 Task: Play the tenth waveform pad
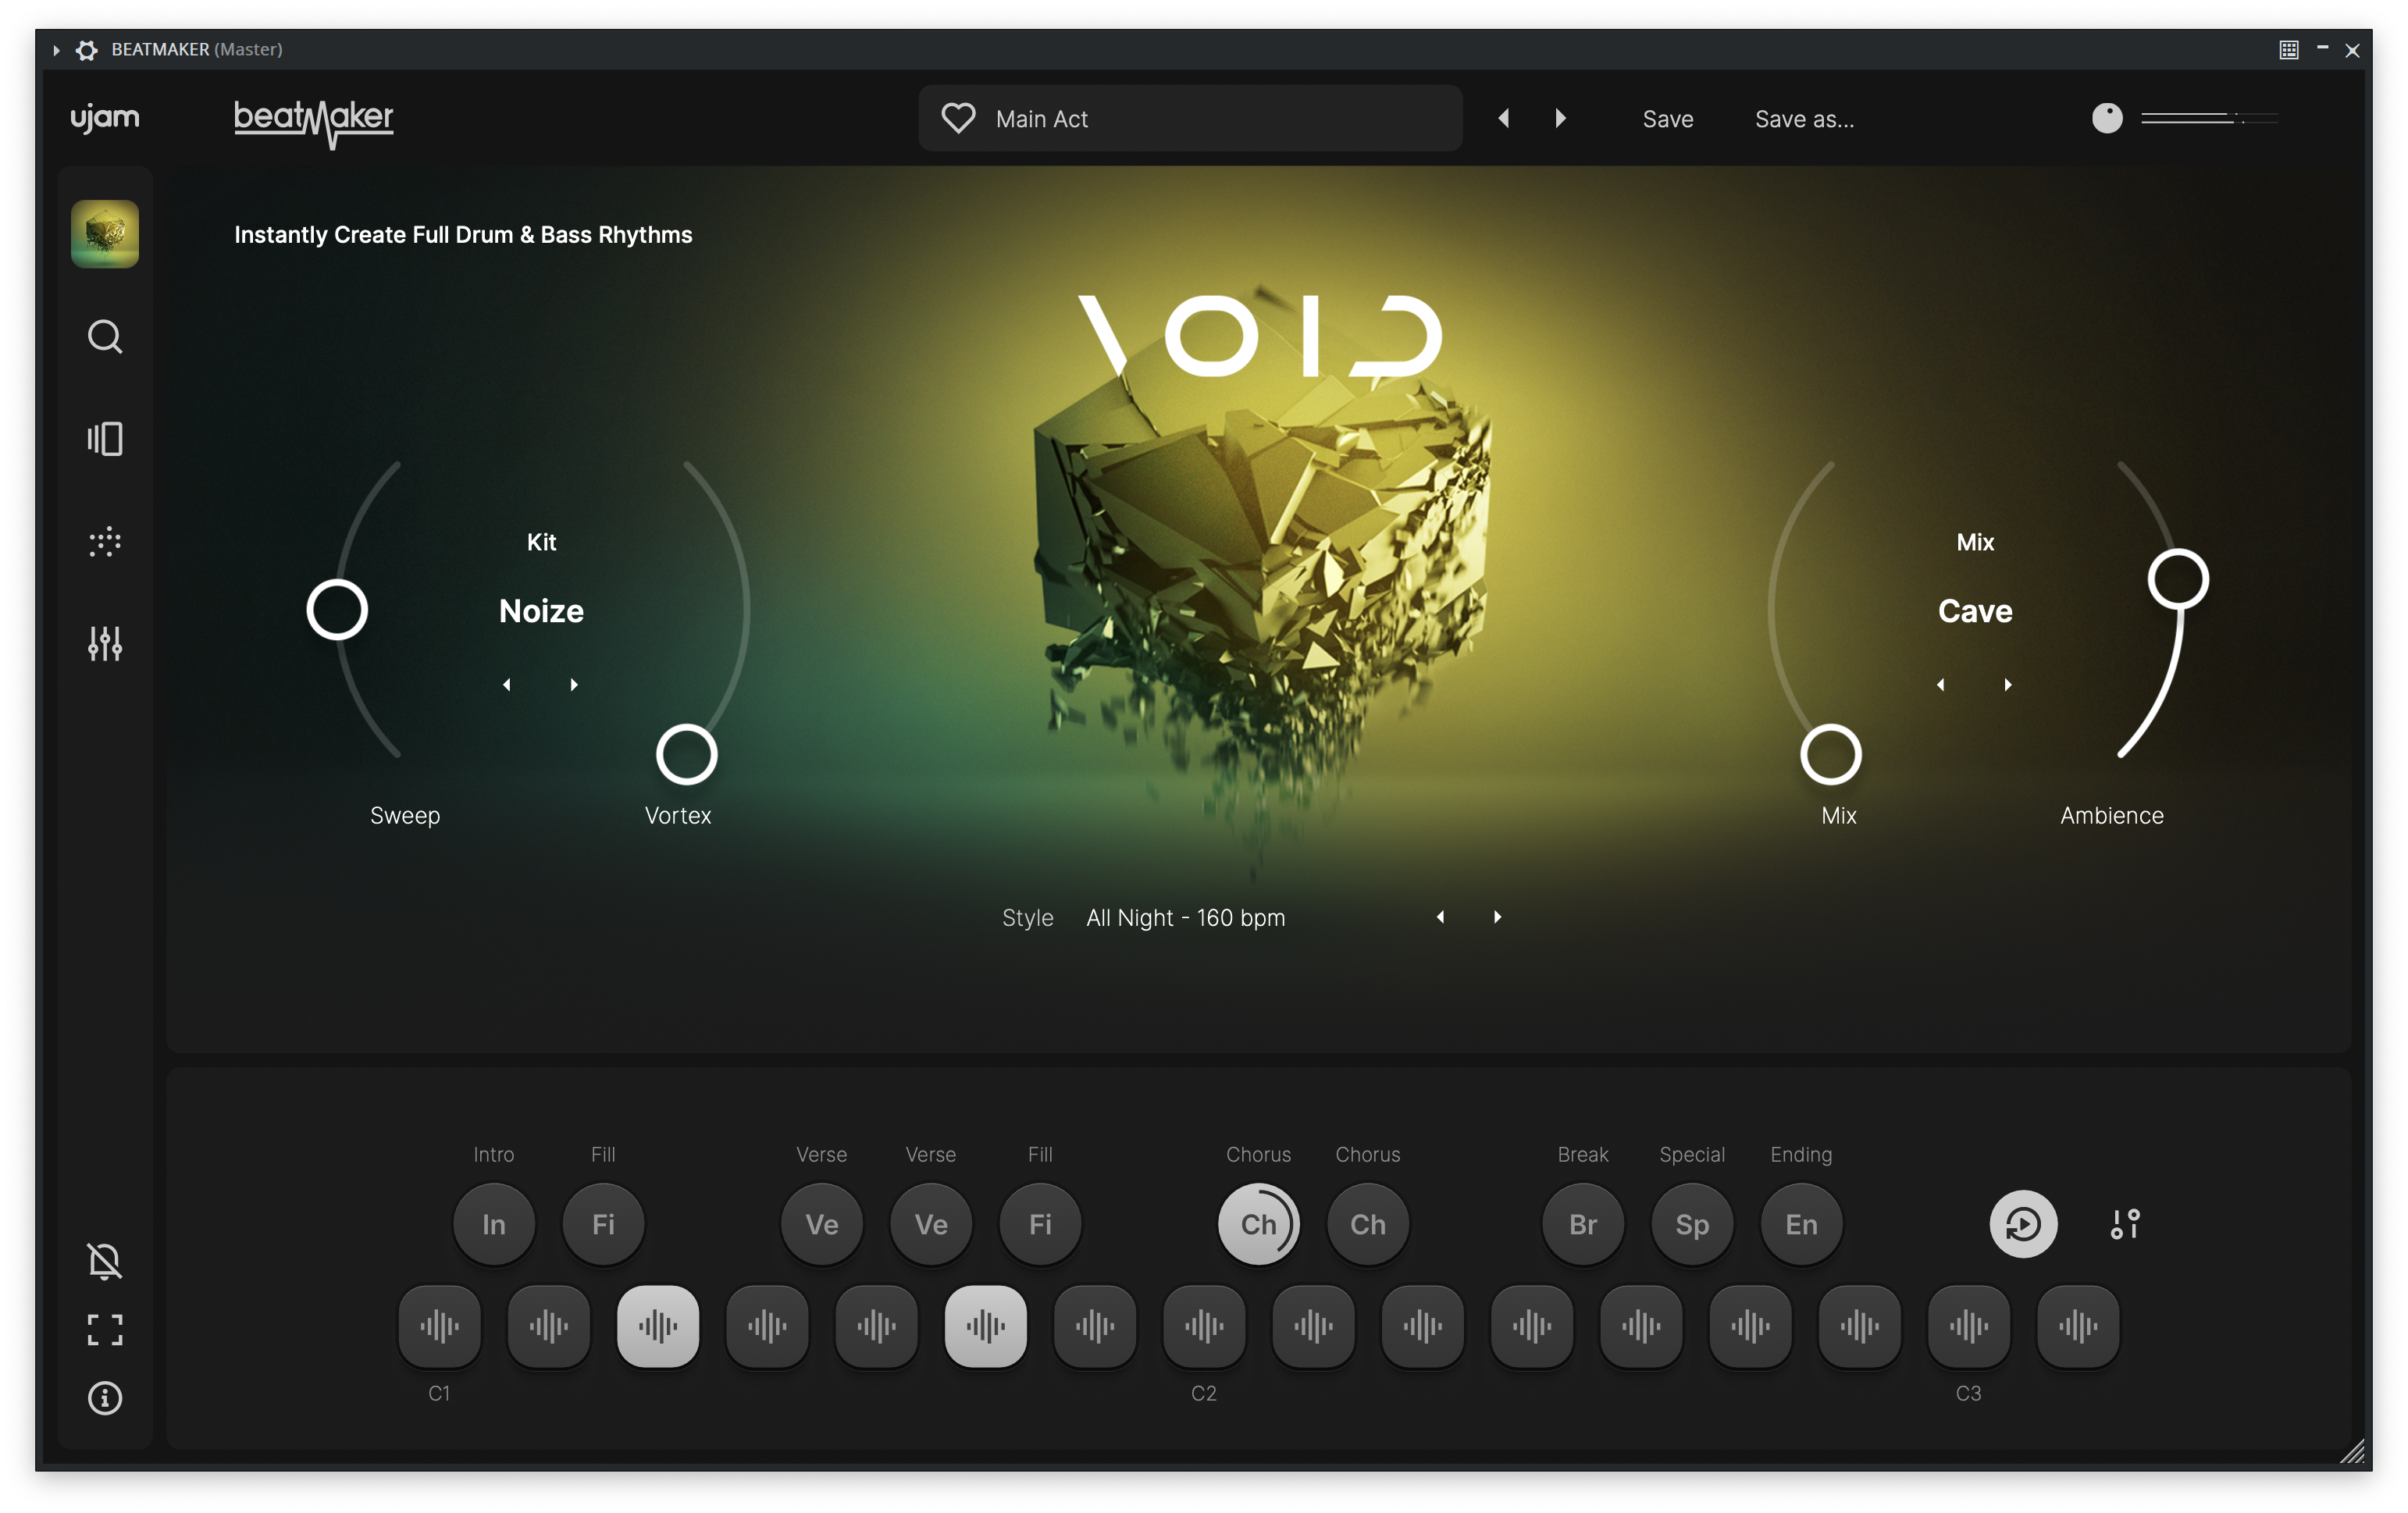(x=1423, y=1327)
